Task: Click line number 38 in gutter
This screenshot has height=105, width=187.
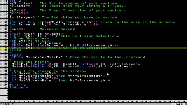Action: (x=4, y=87)
